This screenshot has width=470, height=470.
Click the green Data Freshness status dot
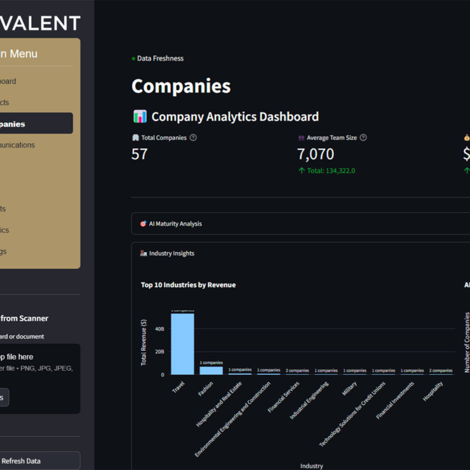click(x=133, y=59)
